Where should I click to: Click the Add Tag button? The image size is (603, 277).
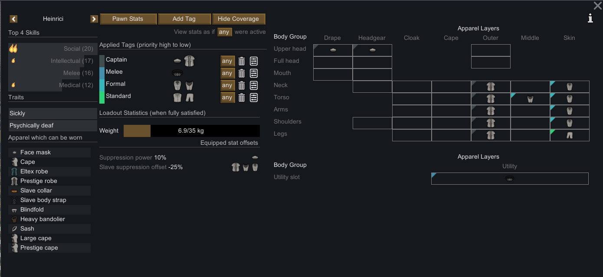184,19
